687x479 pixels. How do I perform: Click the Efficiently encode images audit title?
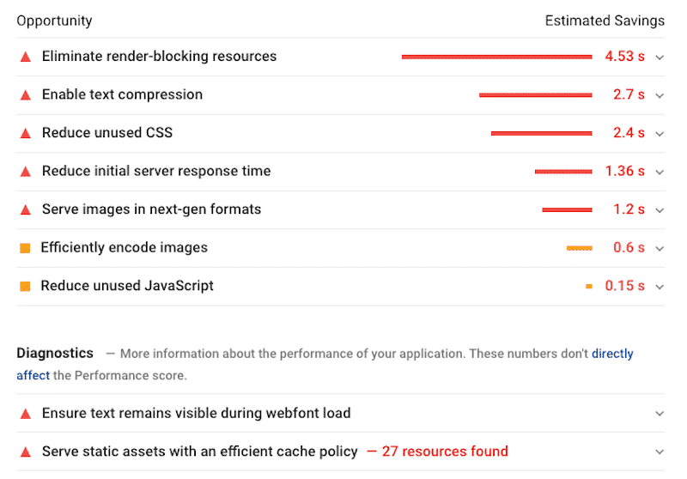click(125, 248)
